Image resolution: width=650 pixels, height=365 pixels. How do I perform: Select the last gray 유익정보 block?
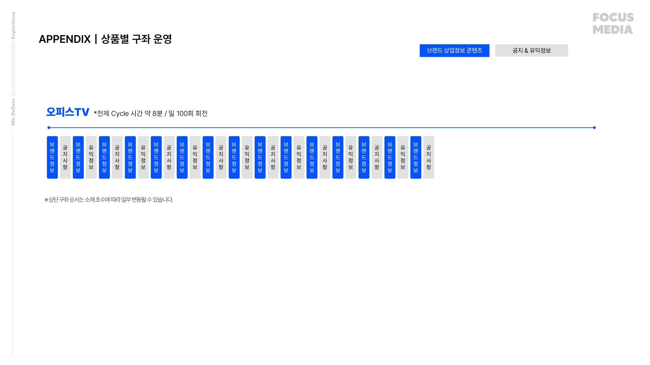(x=403, y=157)
